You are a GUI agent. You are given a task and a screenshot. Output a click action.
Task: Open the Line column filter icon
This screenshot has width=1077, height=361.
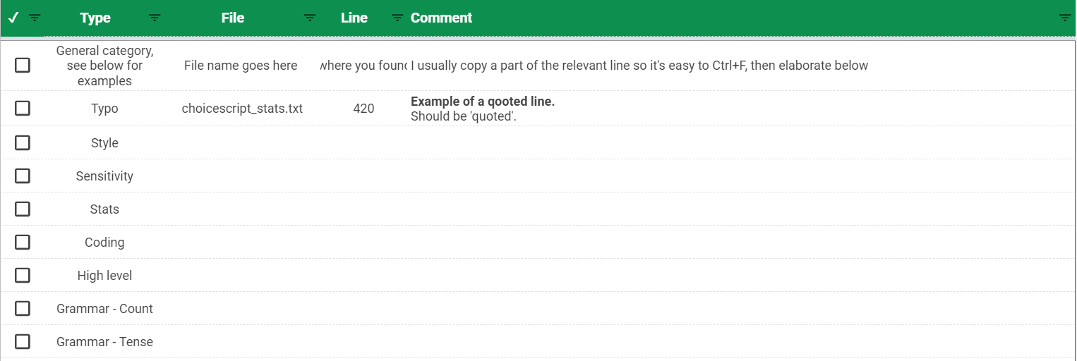click(x=397, y=18)
